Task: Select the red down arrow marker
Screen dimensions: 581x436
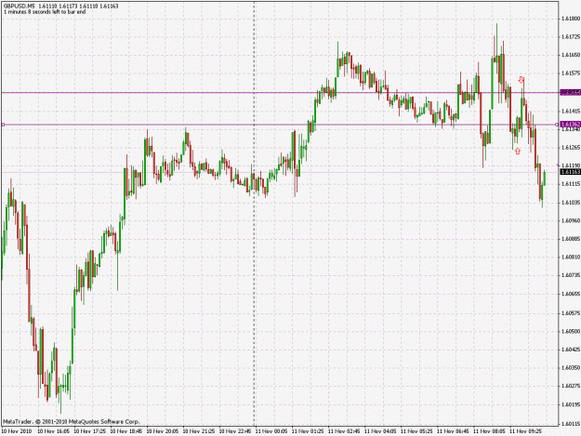Action: [522, 80]
